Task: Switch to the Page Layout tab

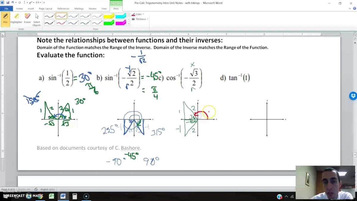Action: 46,9
